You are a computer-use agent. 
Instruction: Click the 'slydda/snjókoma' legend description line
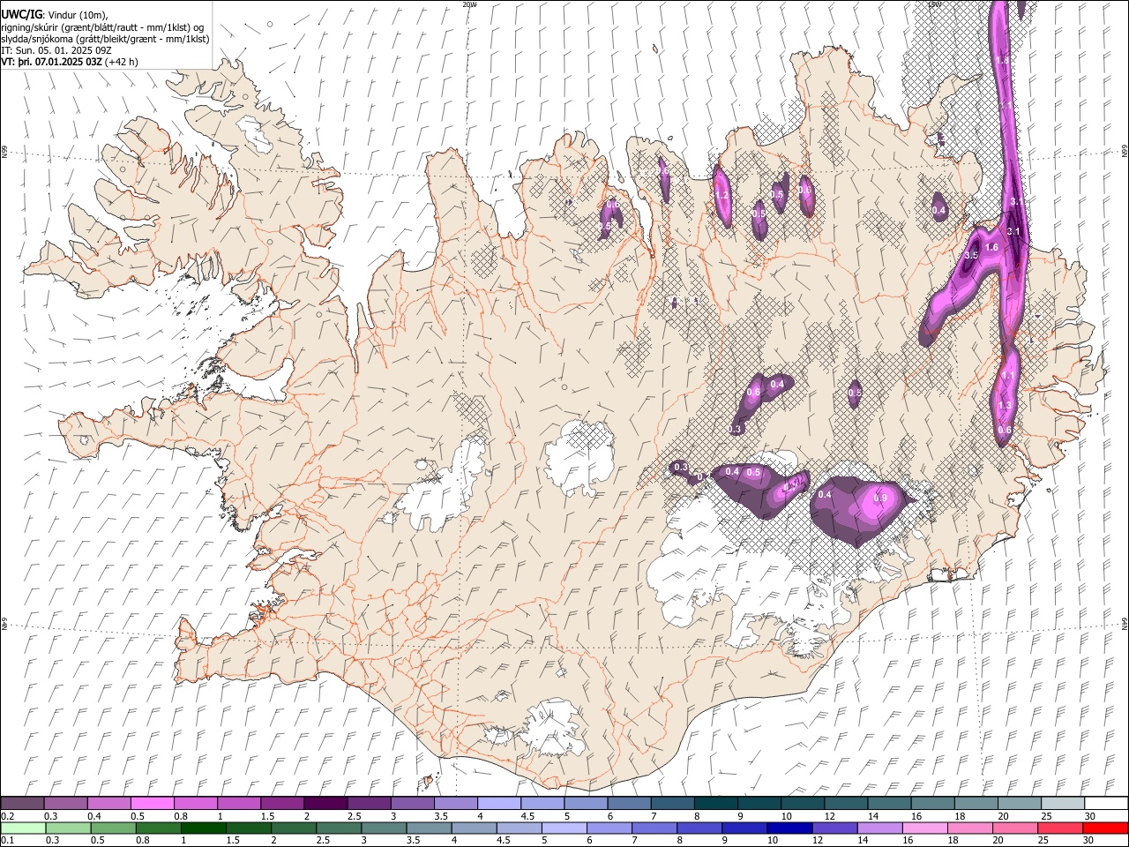(105, 39)
